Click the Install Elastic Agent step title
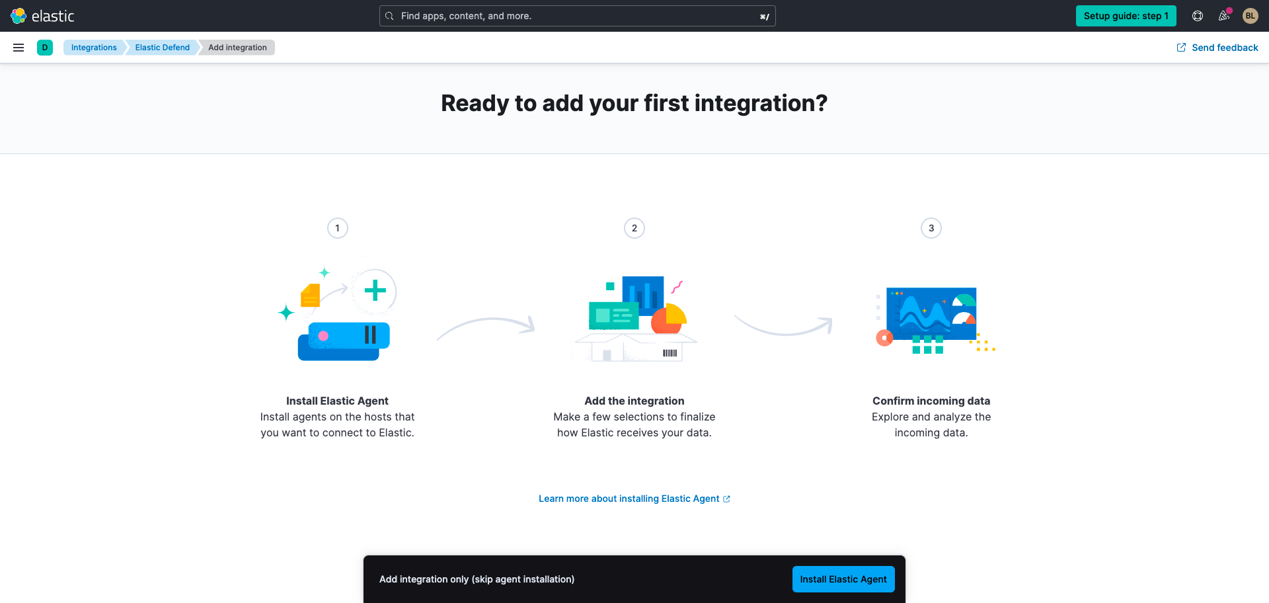Image resolution: width=1269 pixels, height=603 pixels. click(337, 401)
